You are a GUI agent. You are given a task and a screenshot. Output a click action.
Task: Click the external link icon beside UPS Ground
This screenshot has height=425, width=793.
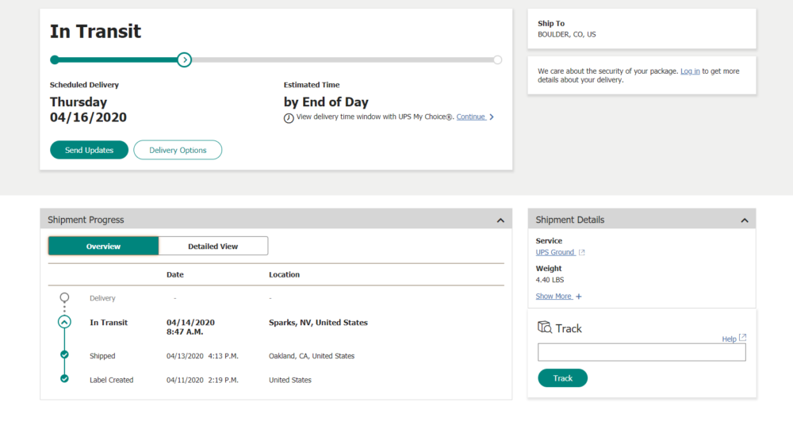click(581, 253)
